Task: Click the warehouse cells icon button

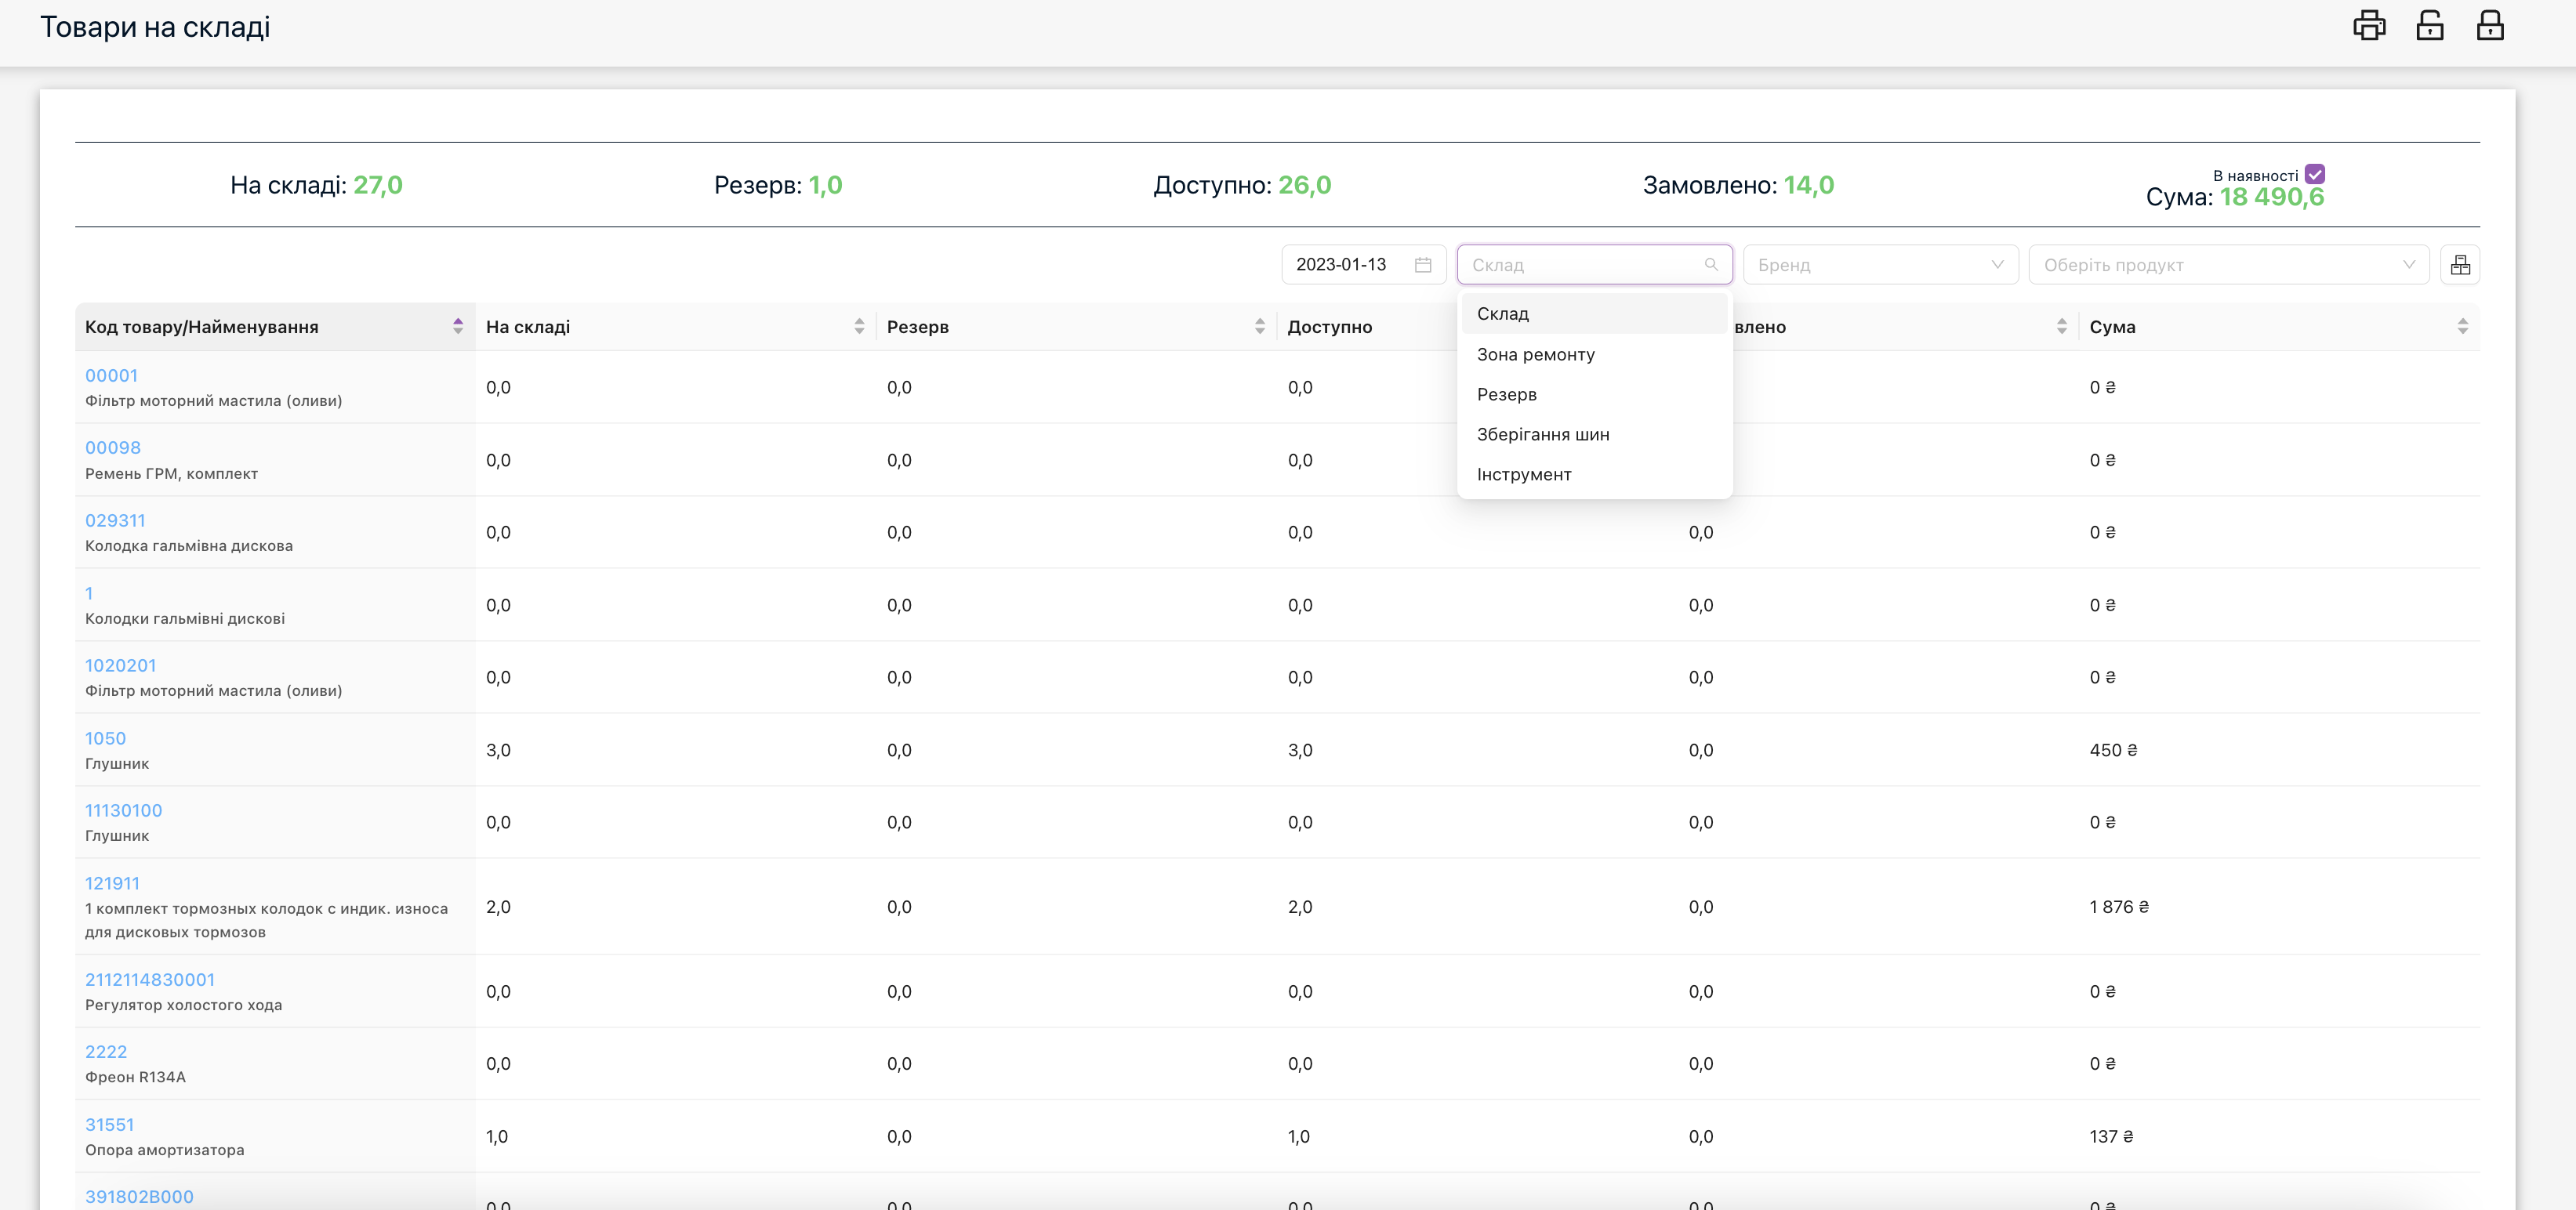Action: (x=2460, y=265)
